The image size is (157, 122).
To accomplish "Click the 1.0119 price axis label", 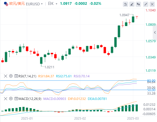I will pyautogui.click(x=151, y=71).
